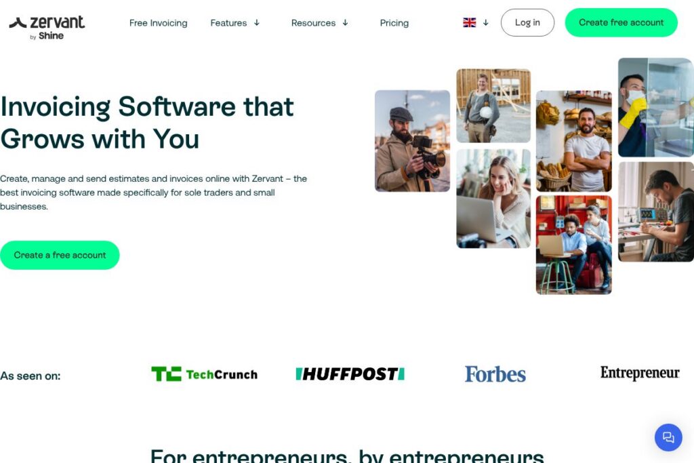
Task: Click the Log in button
Action: [x=527, y=22]
